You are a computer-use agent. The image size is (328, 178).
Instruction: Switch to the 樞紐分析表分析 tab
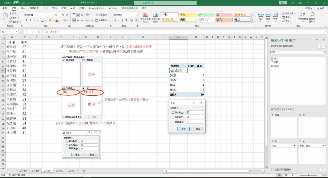click(x=130, y=8)
